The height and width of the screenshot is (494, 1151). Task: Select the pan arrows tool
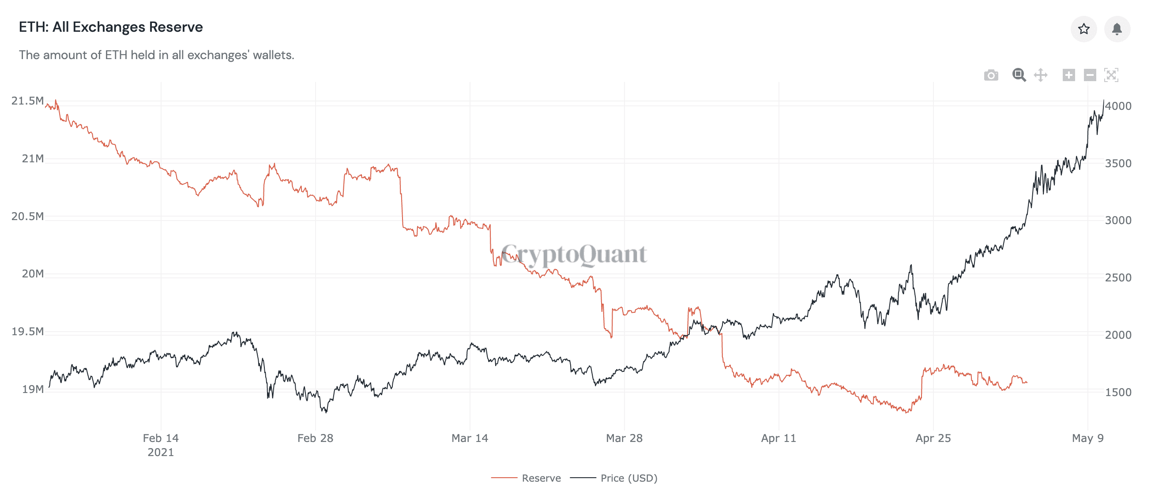[x=1041, y=75]
